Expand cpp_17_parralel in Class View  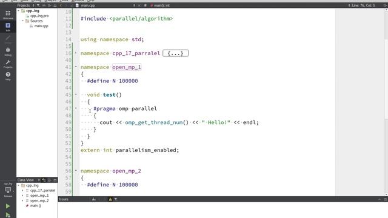[x=23, y=190]
